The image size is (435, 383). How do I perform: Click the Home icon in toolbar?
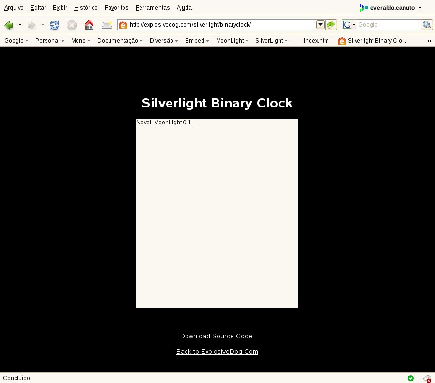click(x=89, y=25)
